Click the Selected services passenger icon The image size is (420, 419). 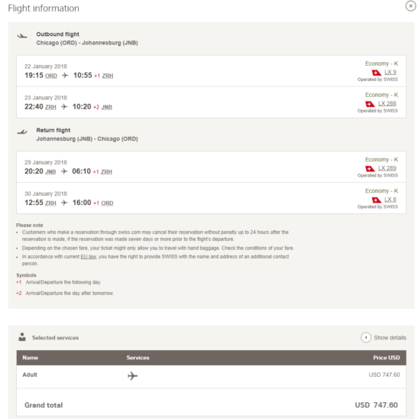tap(22, 337)
